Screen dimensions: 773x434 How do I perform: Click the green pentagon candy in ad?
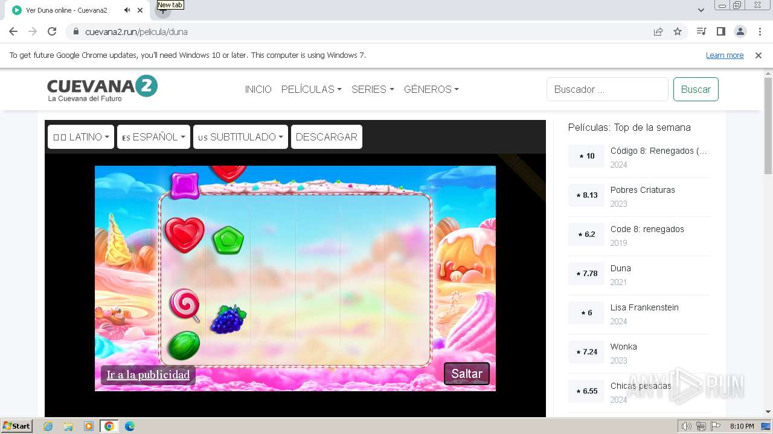228,241
